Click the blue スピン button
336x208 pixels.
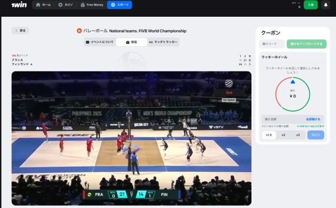(316, 135)
